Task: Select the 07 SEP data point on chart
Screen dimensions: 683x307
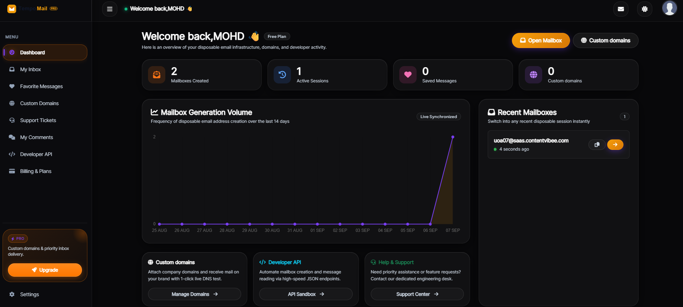Action: [x=453, y=137]
